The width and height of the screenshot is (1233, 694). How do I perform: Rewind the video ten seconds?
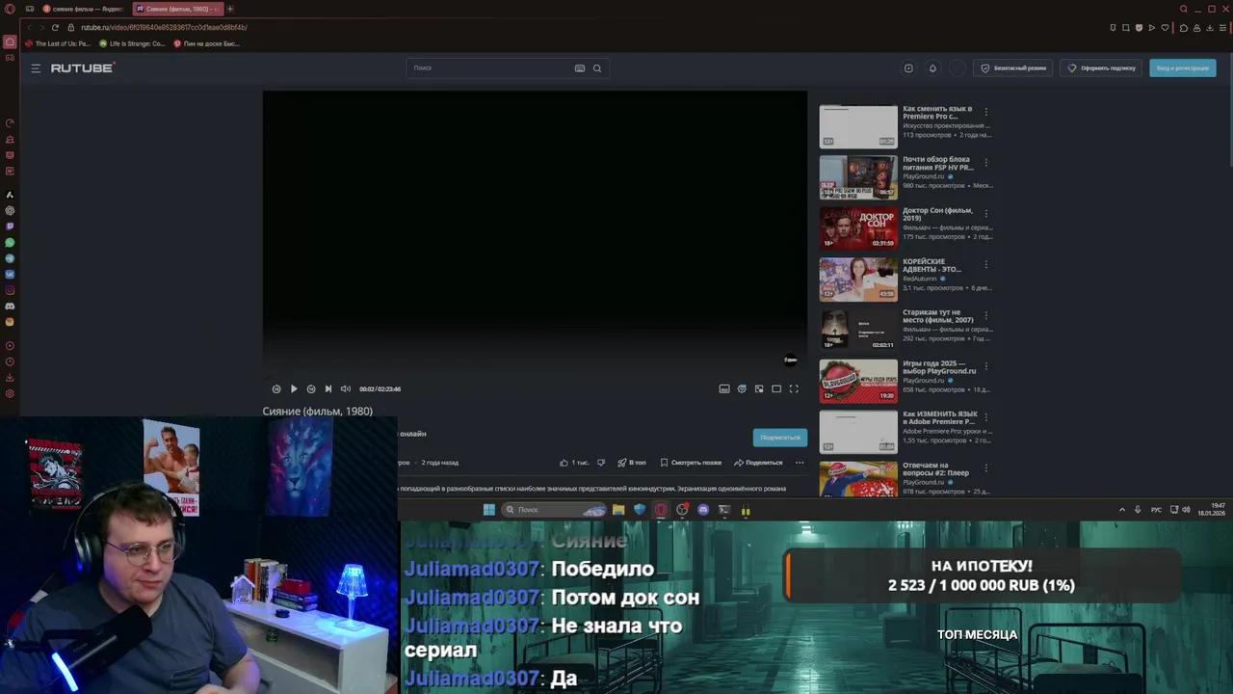(276, 388)
